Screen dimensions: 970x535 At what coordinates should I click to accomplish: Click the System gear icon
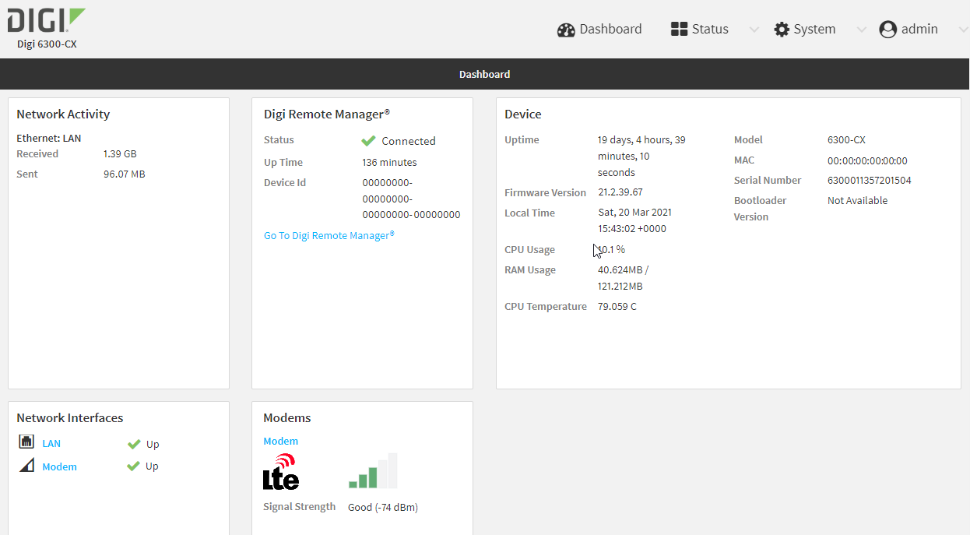(x=782, y=30)
